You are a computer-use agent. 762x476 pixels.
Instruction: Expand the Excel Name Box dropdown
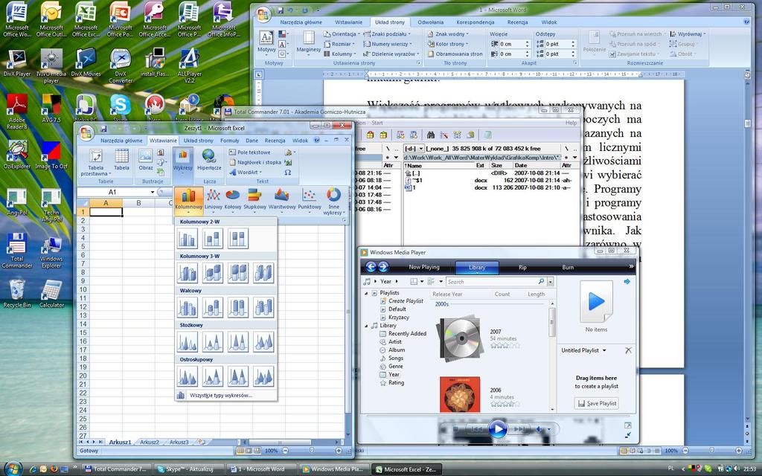coord(153,192)
